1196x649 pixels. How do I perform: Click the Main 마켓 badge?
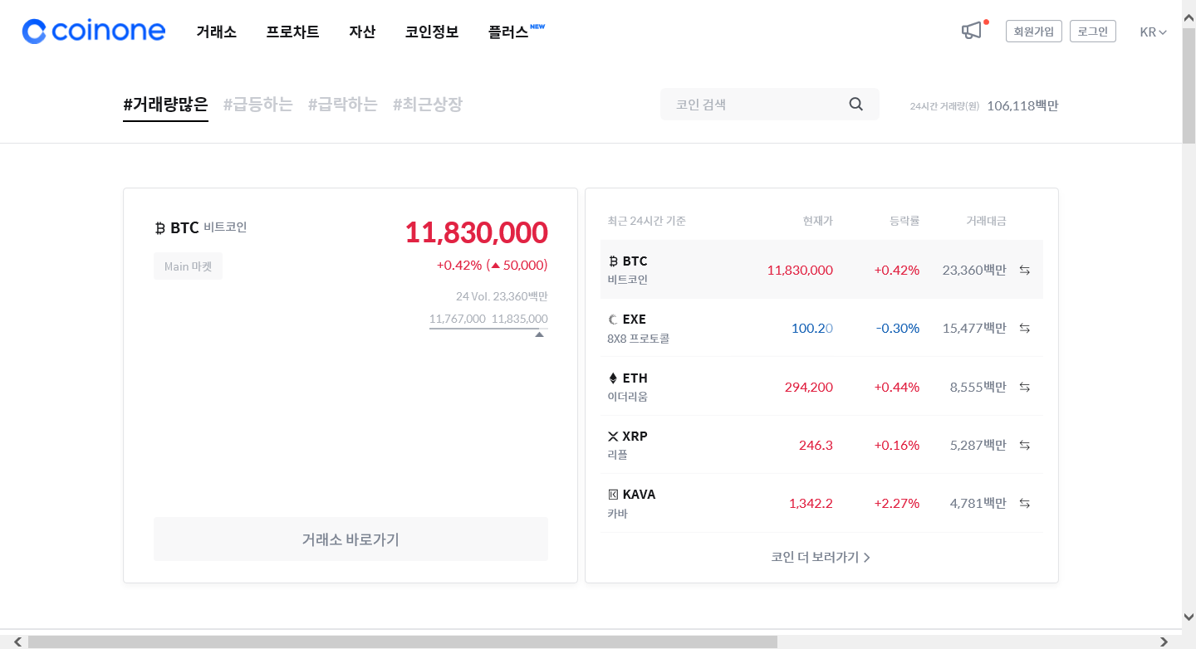[188, 266]
